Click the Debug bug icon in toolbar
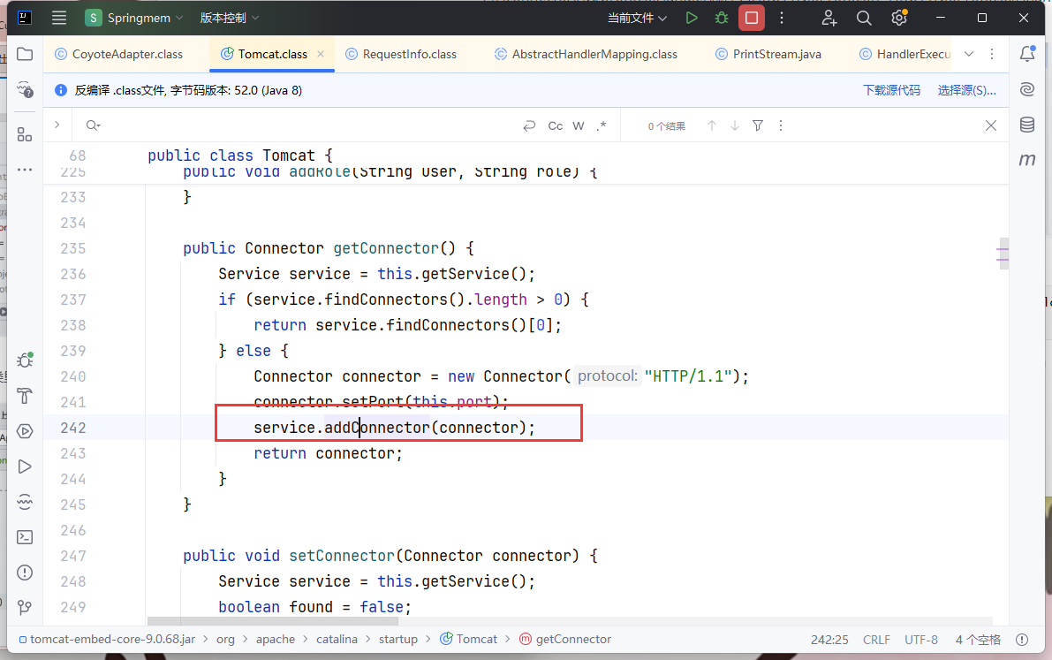The width and height of the screenshot is (1052, 660). (722, 18)
